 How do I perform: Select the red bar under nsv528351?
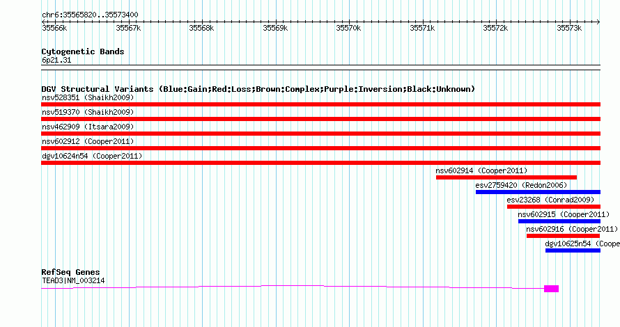pyautogui.click(x=320, y=104)
